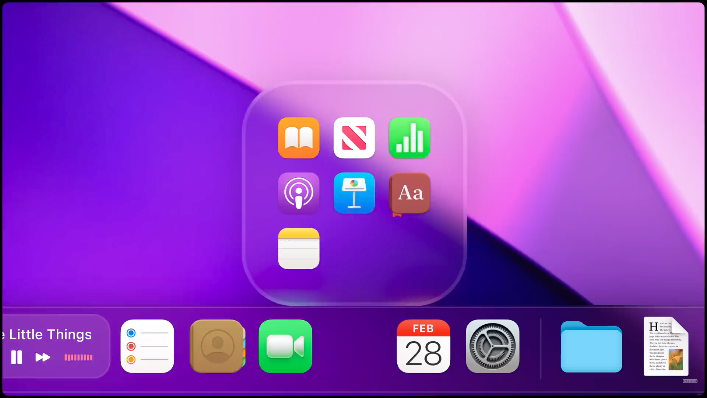Launch the Apple News app
The height and width of the screenshot is (398, 707).
[354, 138]
